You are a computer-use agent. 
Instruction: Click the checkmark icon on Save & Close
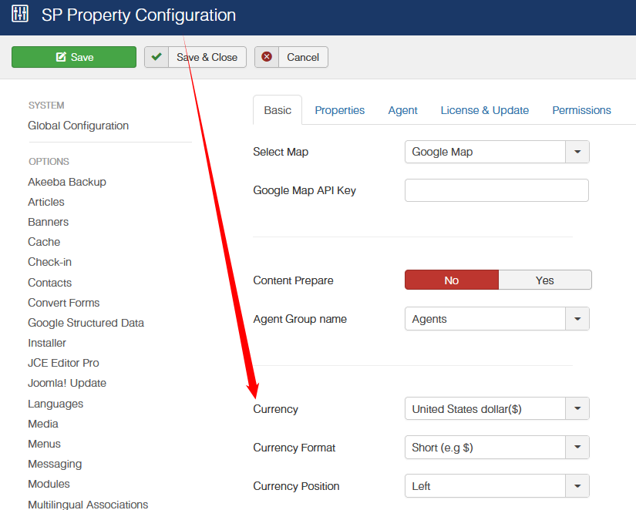[x=156, y=57]
